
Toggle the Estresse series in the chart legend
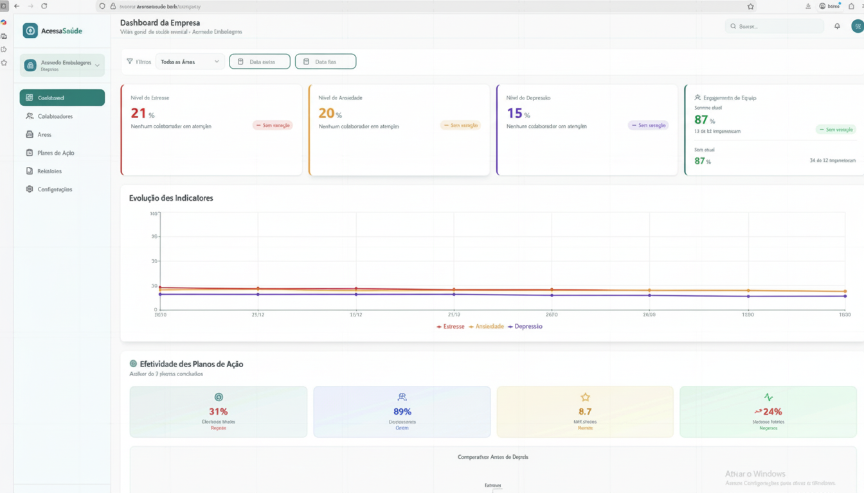point(450,327)
